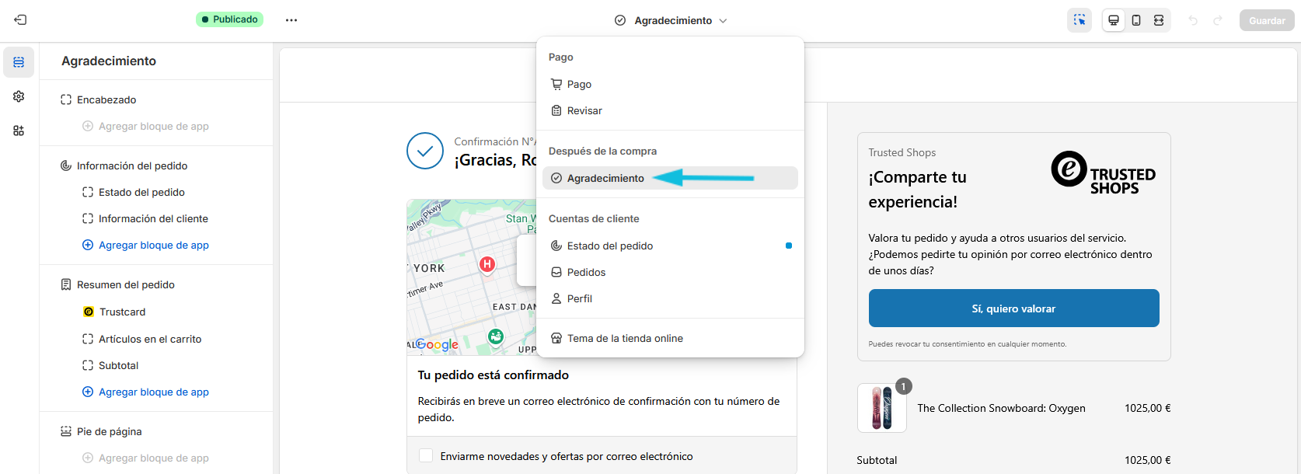Screen dimensions: 1301x474
Task: Expand the Agradecimiento page selector dropdown
Action: pos(671,20)
